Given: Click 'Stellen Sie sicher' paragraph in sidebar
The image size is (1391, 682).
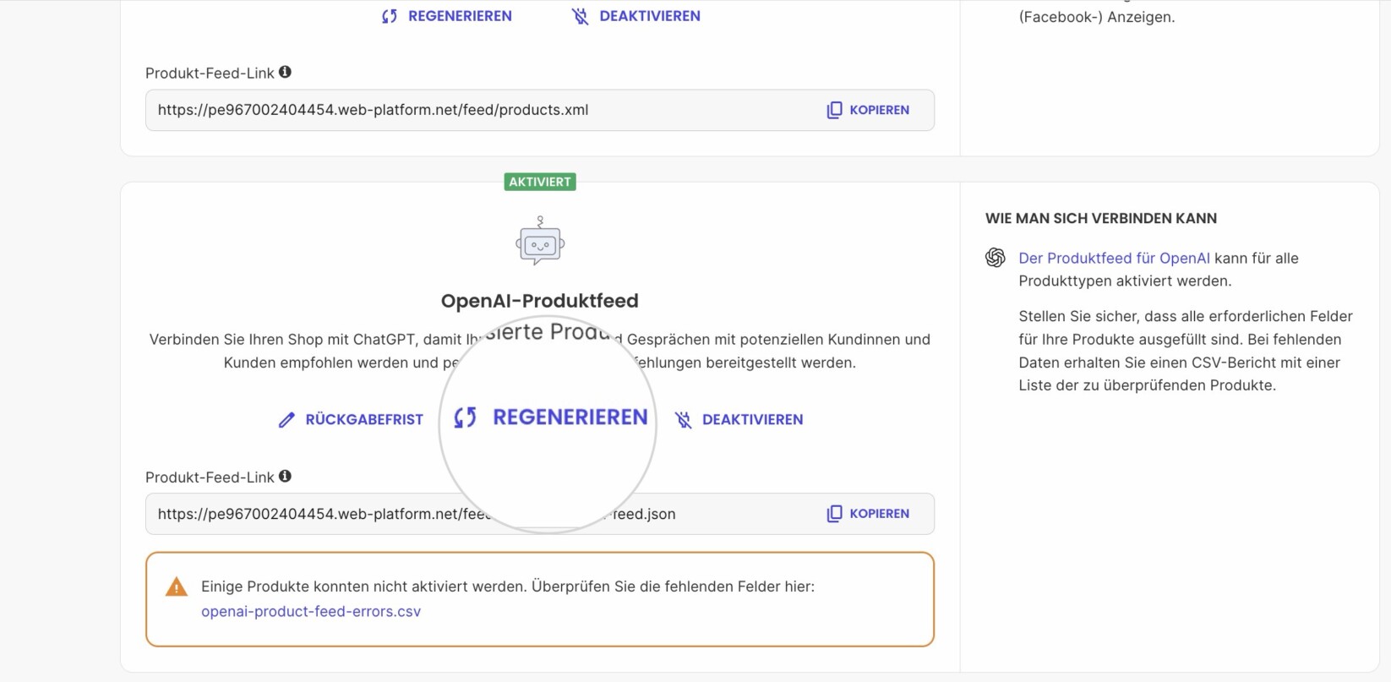Looking at the screenshot, I should point(1186,351).
